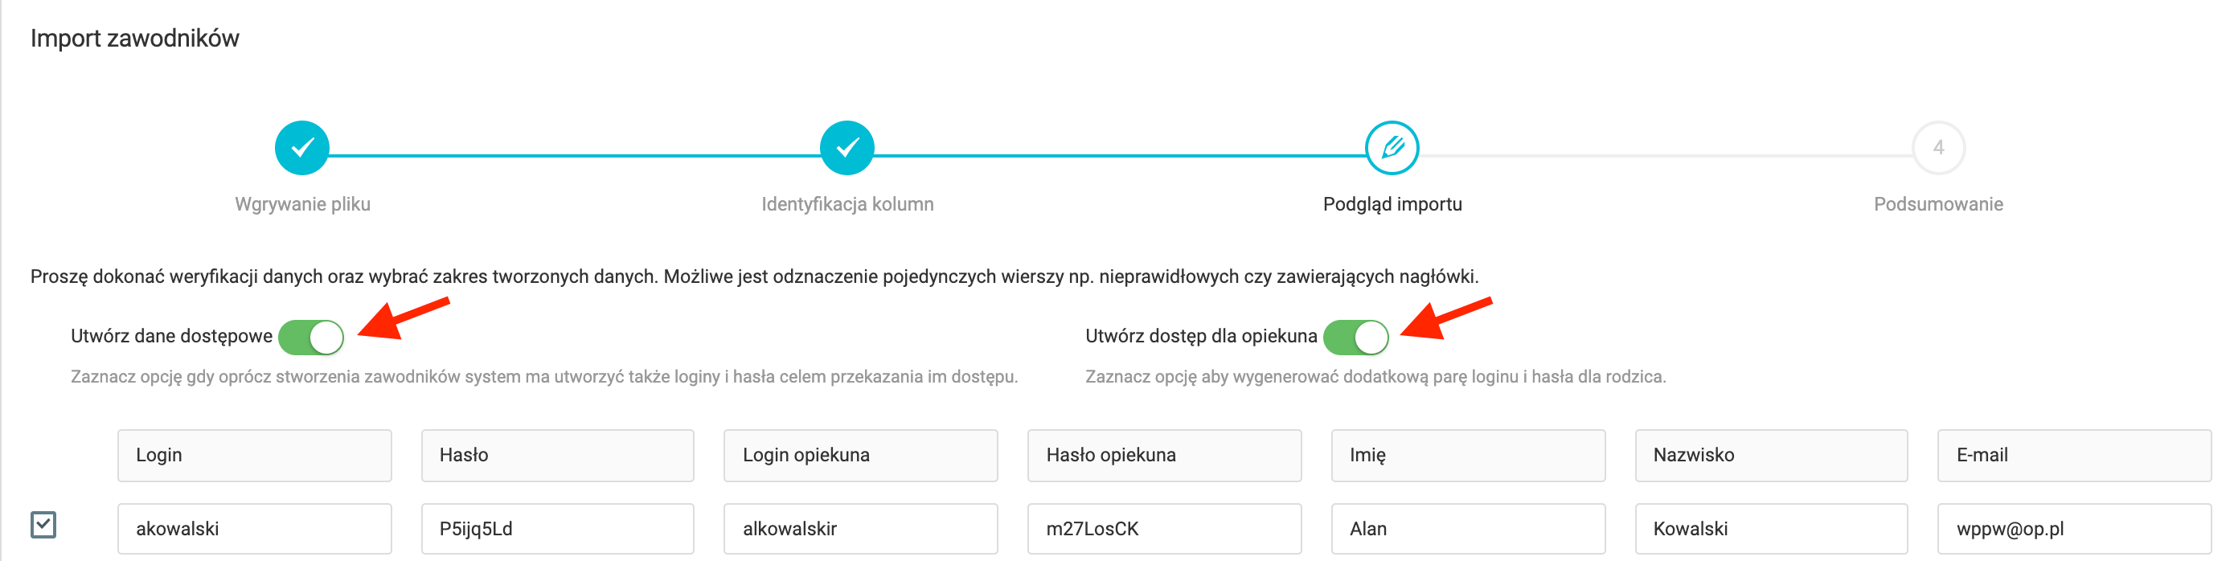Click the Podgląd importu pencil step icon
The width and height of the screenshot is (2230, 561).
pyautogui.click(x=1392, y=148)
